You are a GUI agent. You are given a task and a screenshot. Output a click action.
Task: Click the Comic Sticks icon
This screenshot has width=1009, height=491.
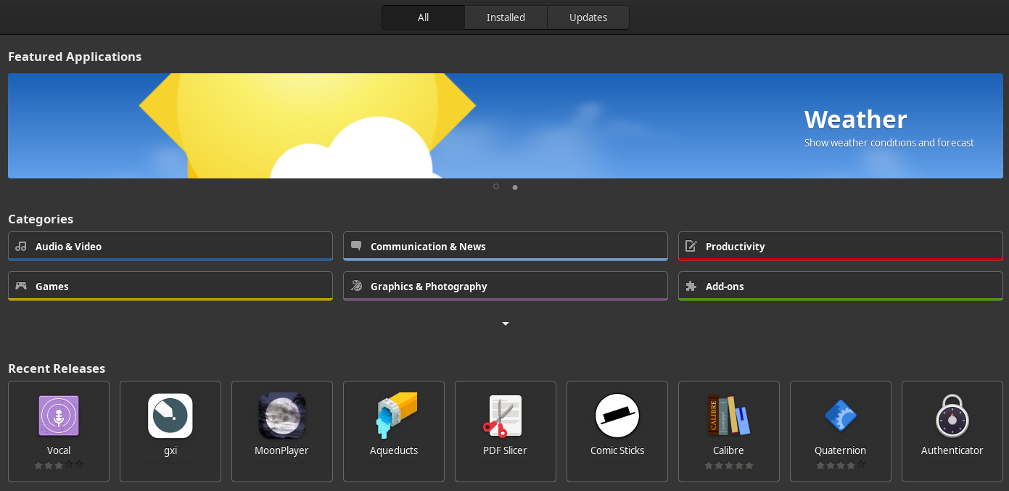(617, 416)
